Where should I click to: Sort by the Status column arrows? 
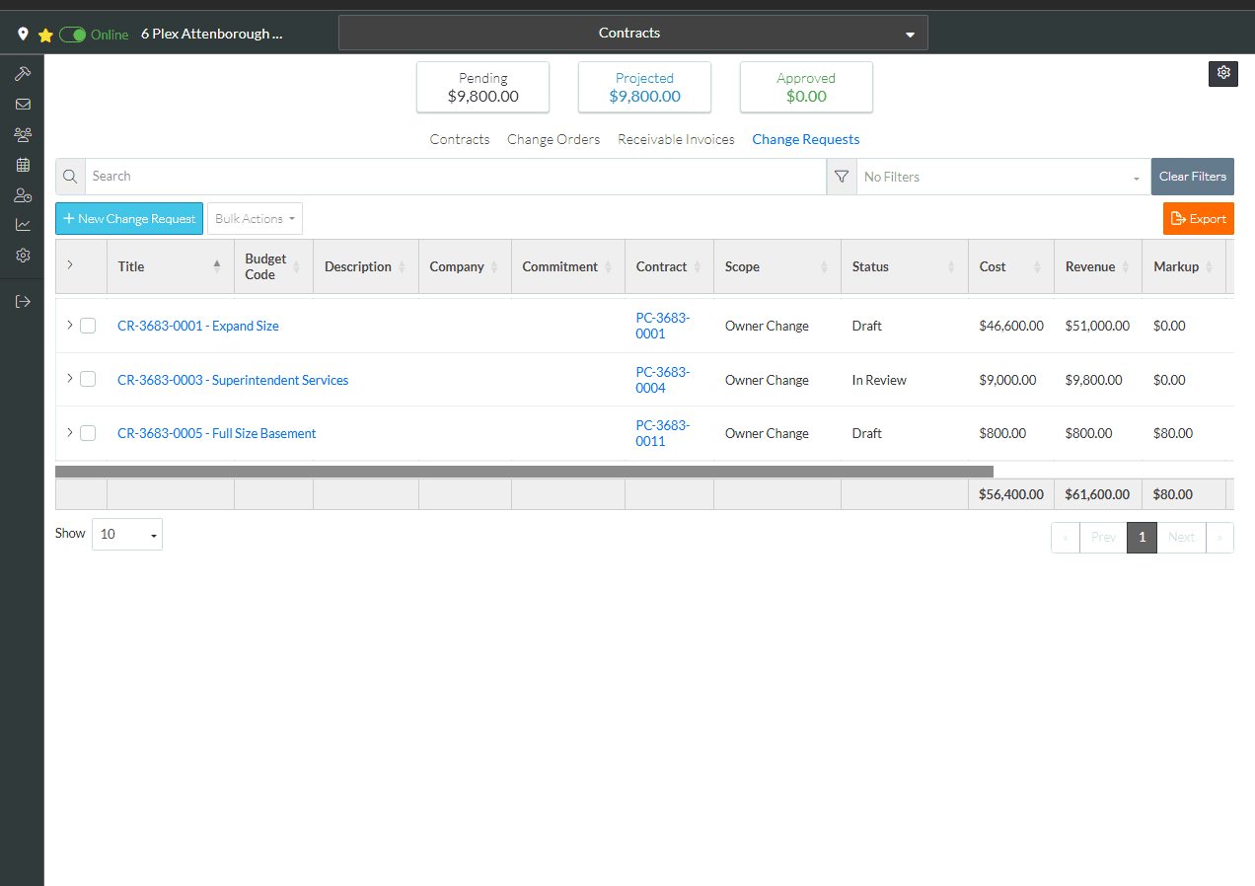click(951, 266)
